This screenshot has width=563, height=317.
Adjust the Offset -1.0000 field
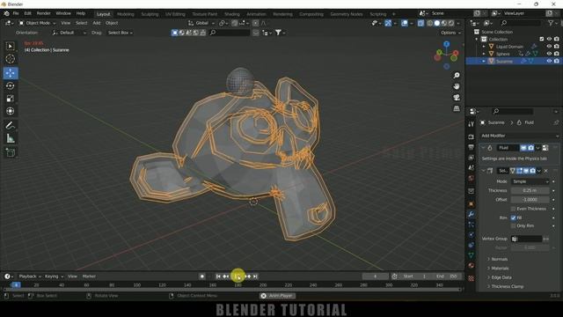click(x=530, y=200)
